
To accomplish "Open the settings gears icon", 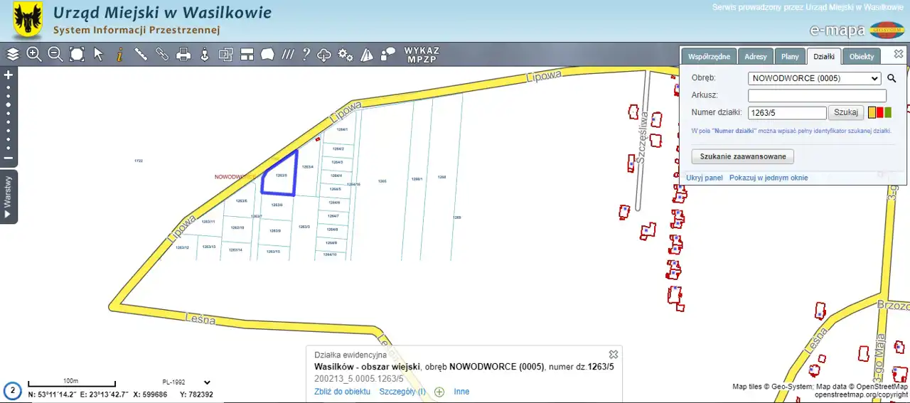I will (x=346, y=54).
